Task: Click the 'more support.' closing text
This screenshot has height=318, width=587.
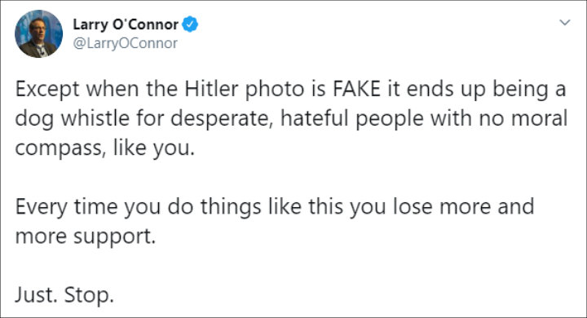Action: (x=86, y=236)
